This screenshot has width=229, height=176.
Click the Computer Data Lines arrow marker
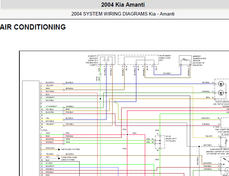(x=59, y=158)
